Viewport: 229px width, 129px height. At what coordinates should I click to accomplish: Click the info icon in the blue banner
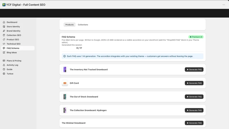click(65, 56)
